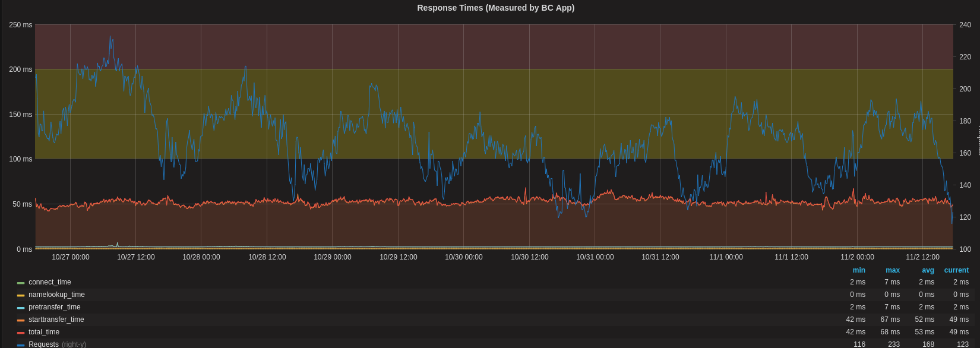Click the 11/1 00:00 time axis label
Screen dimensions: 980x348
coord(726,257)
